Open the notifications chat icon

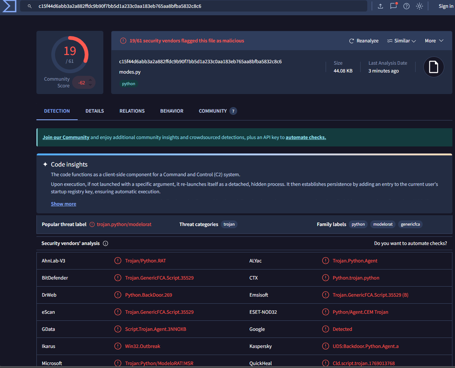tap(393, 6)
